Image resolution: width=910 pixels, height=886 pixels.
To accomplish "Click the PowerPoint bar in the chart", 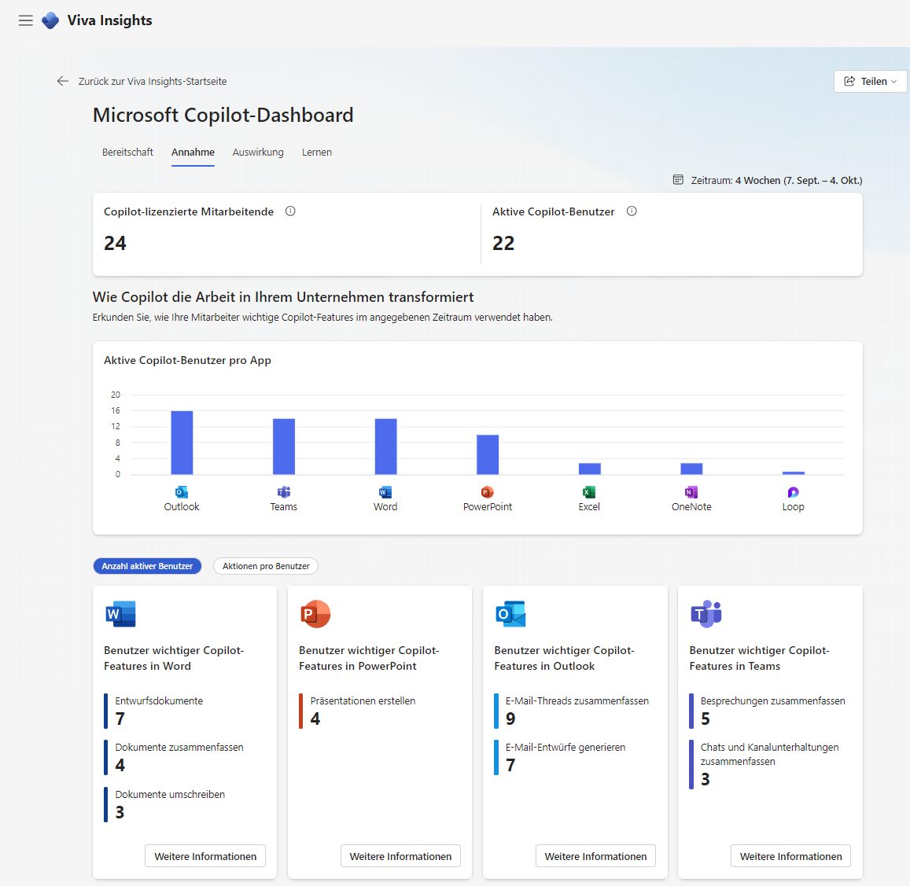I will (x=488, y=455).
